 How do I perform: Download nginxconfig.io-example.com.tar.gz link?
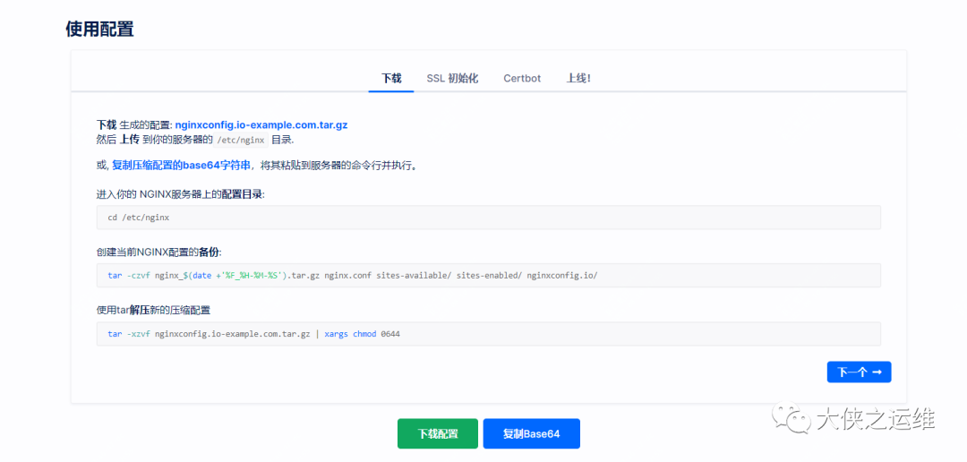point(261,124)
